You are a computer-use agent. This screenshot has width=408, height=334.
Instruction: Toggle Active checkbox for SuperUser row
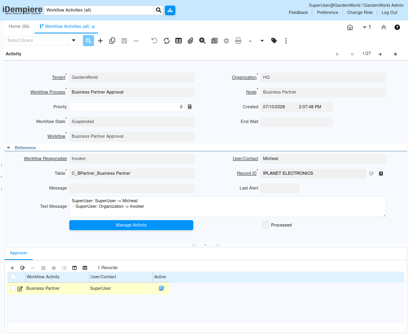tap(161, 289)
